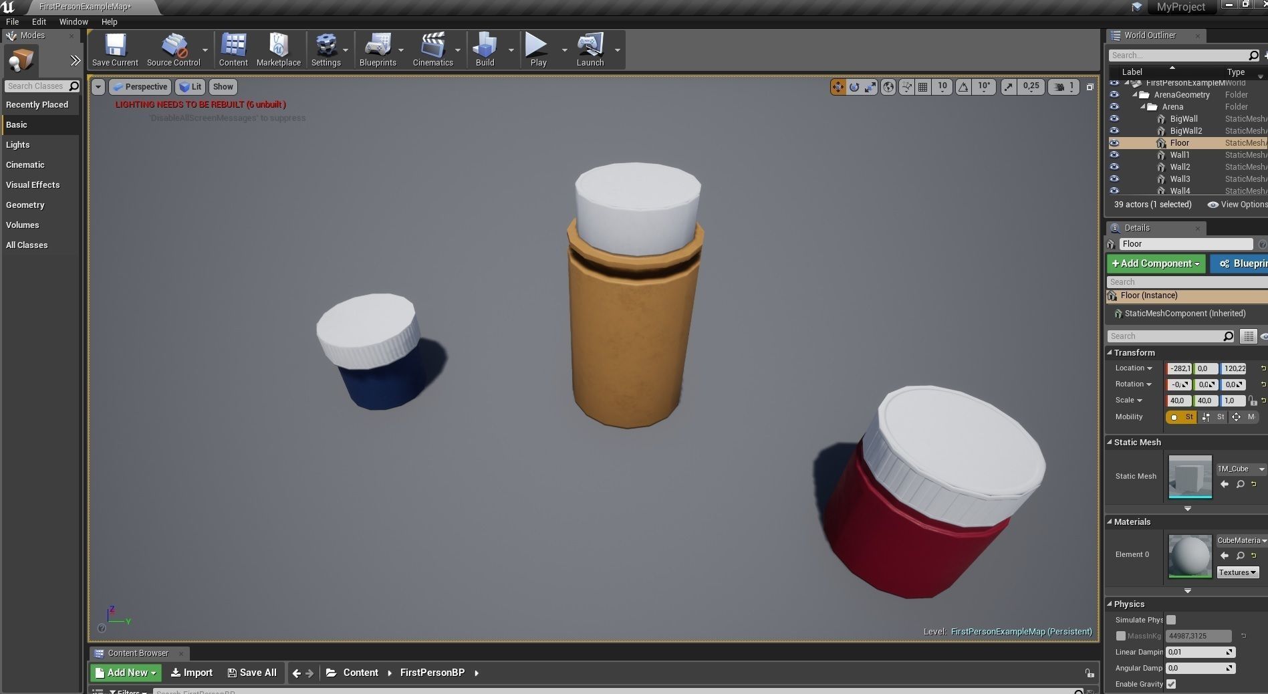The height and width of the screenshot is (694, 1268).
Task: Click the Build toolbar icon
Action: 485,49
